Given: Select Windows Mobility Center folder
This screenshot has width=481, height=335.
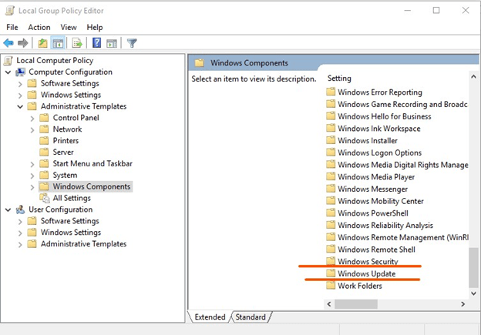Looking at the screenshot, I should pyautogui.click(x=380, y=201).
